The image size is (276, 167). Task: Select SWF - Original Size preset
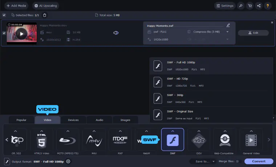[211, 115]
